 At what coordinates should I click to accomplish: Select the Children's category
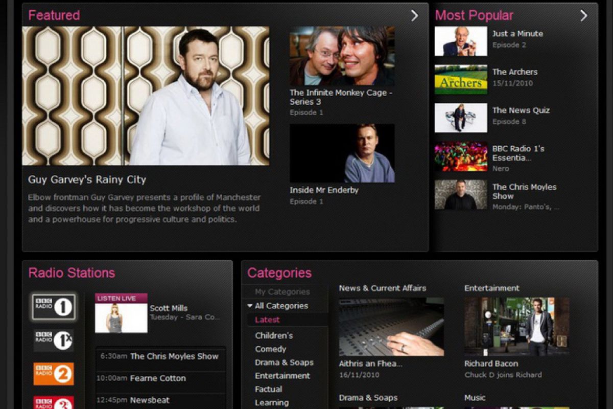274,335
